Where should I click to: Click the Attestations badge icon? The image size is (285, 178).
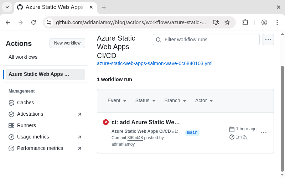pyautogui.click(x=11, y=114)
